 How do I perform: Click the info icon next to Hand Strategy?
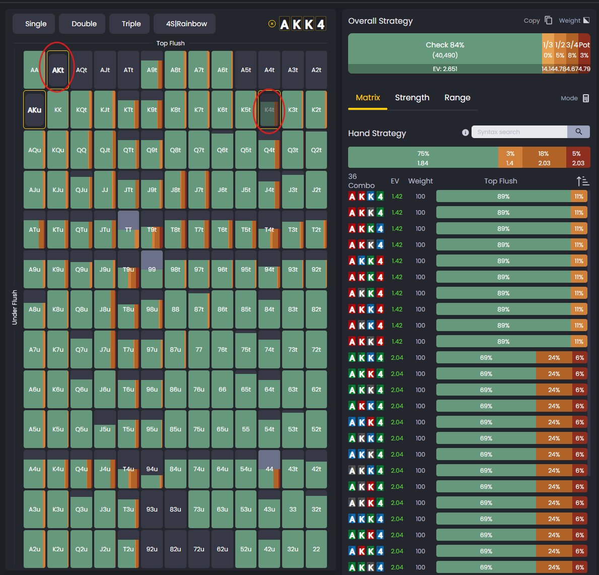tap(465, 133)
